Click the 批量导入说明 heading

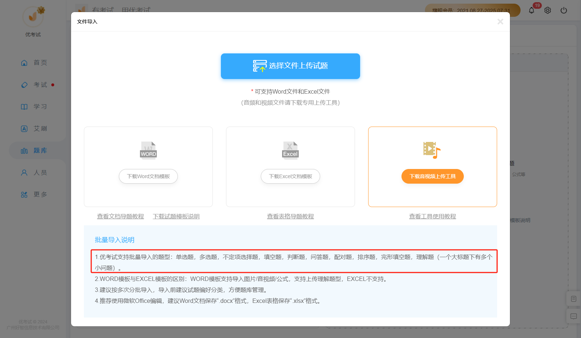(x=115, y=240)
